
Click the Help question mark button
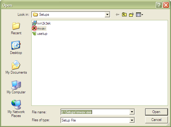tap(159, 5)
